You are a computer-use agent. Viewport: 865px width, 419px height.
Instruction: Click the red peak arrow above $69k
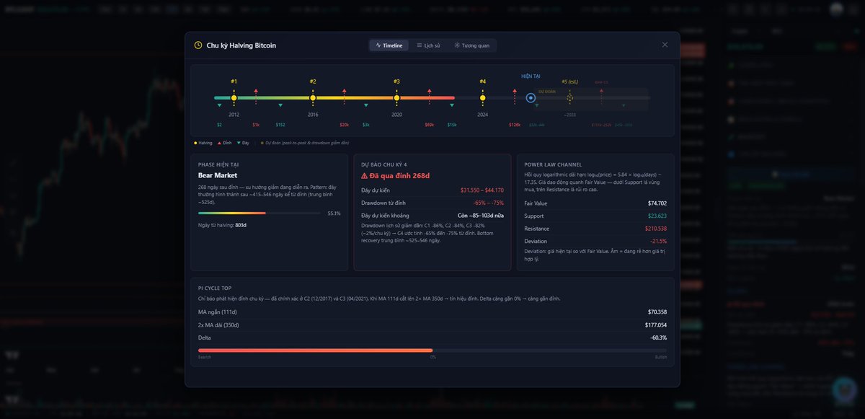430,92
